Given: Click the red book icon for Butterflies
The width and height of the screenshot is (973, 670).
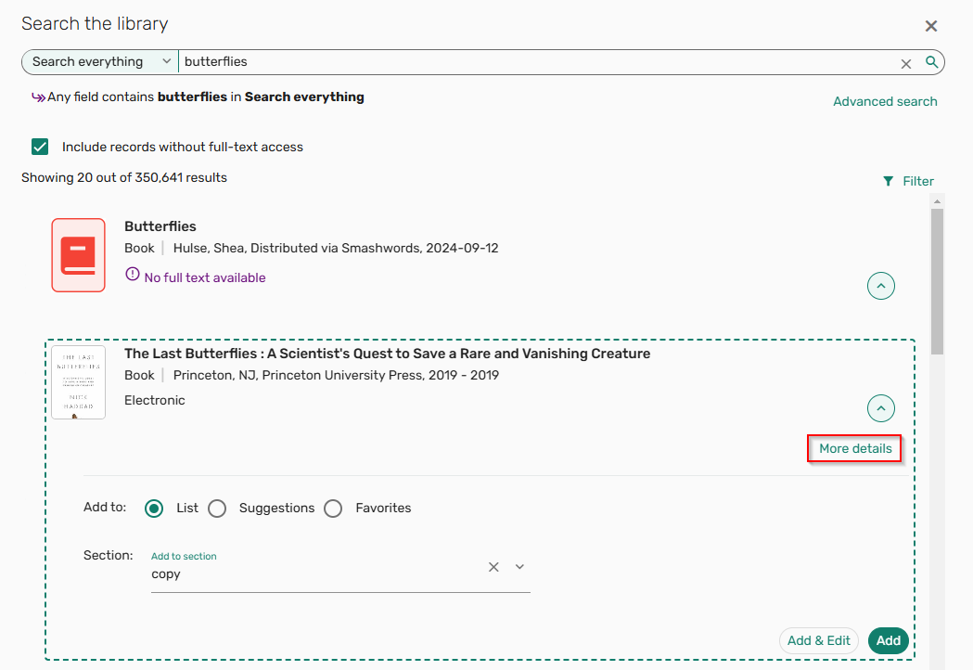Looking at the screenshot, I should click(x=78, y=255).
